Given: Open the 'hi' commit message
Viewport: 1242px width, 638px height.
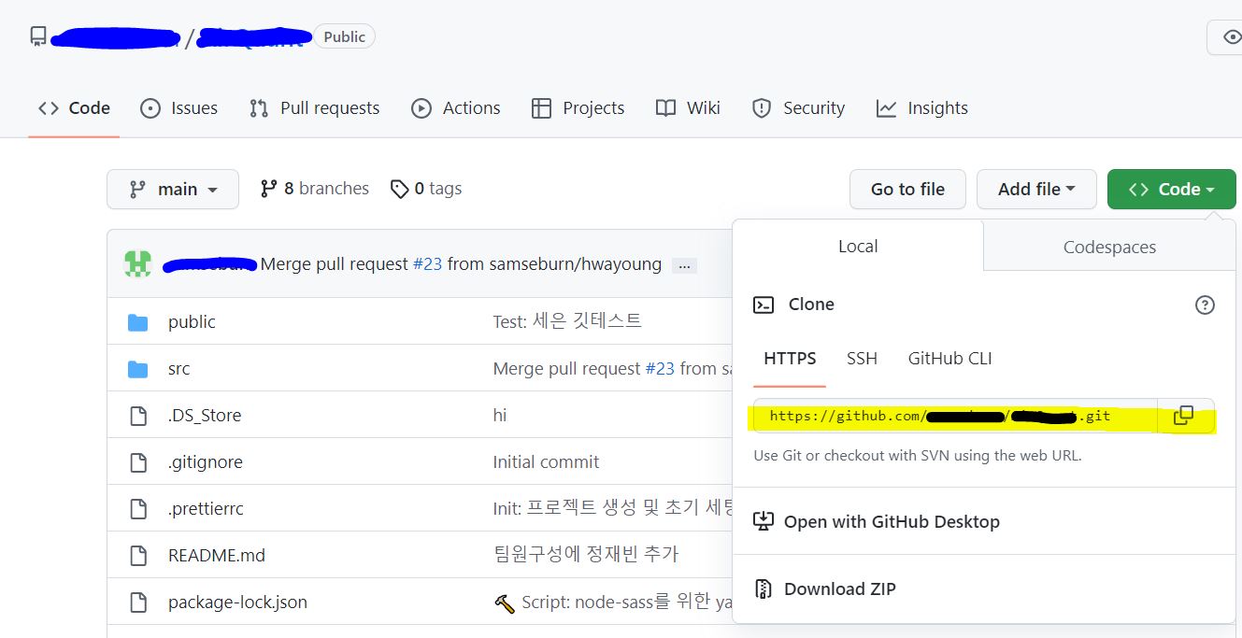Looking at the screenshot, I should coord(500,415).
